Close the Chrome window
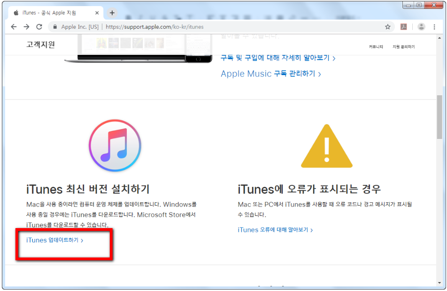This screenshot has width=447, height=291. 433,5
